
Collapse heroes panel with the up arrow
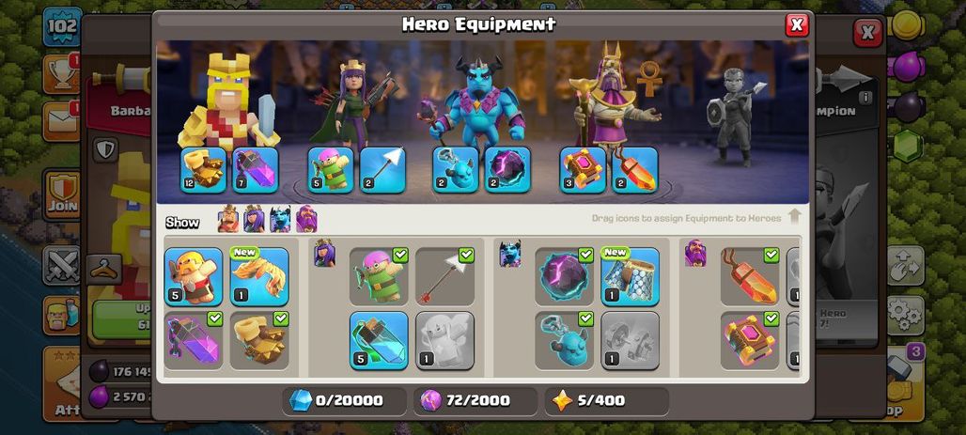794,216
